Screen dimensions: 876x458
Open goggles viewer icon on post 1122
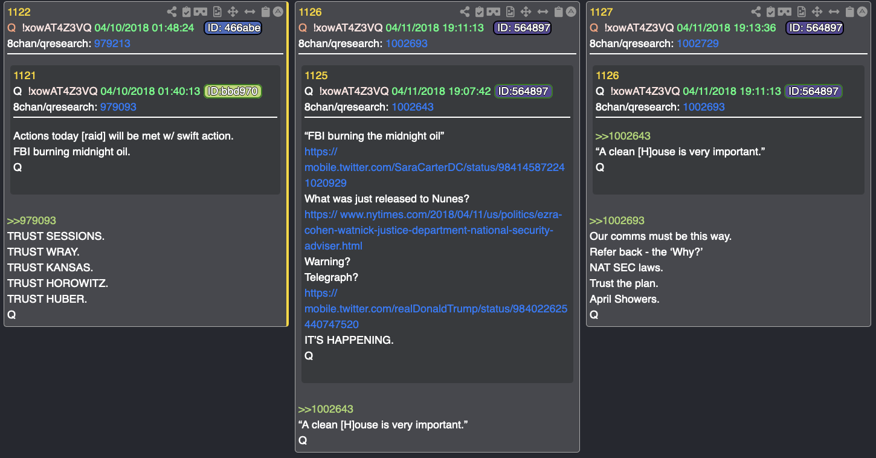[201, 11]
